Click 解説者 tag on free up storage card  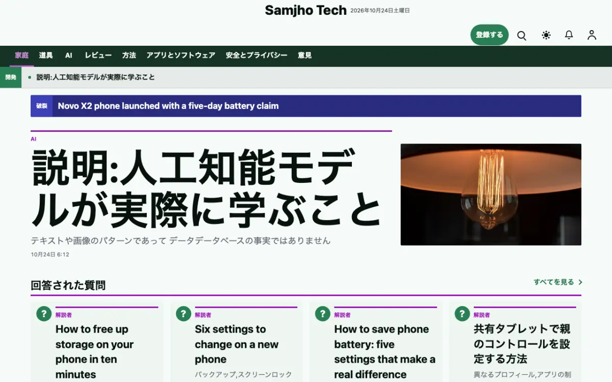[64, 315]
